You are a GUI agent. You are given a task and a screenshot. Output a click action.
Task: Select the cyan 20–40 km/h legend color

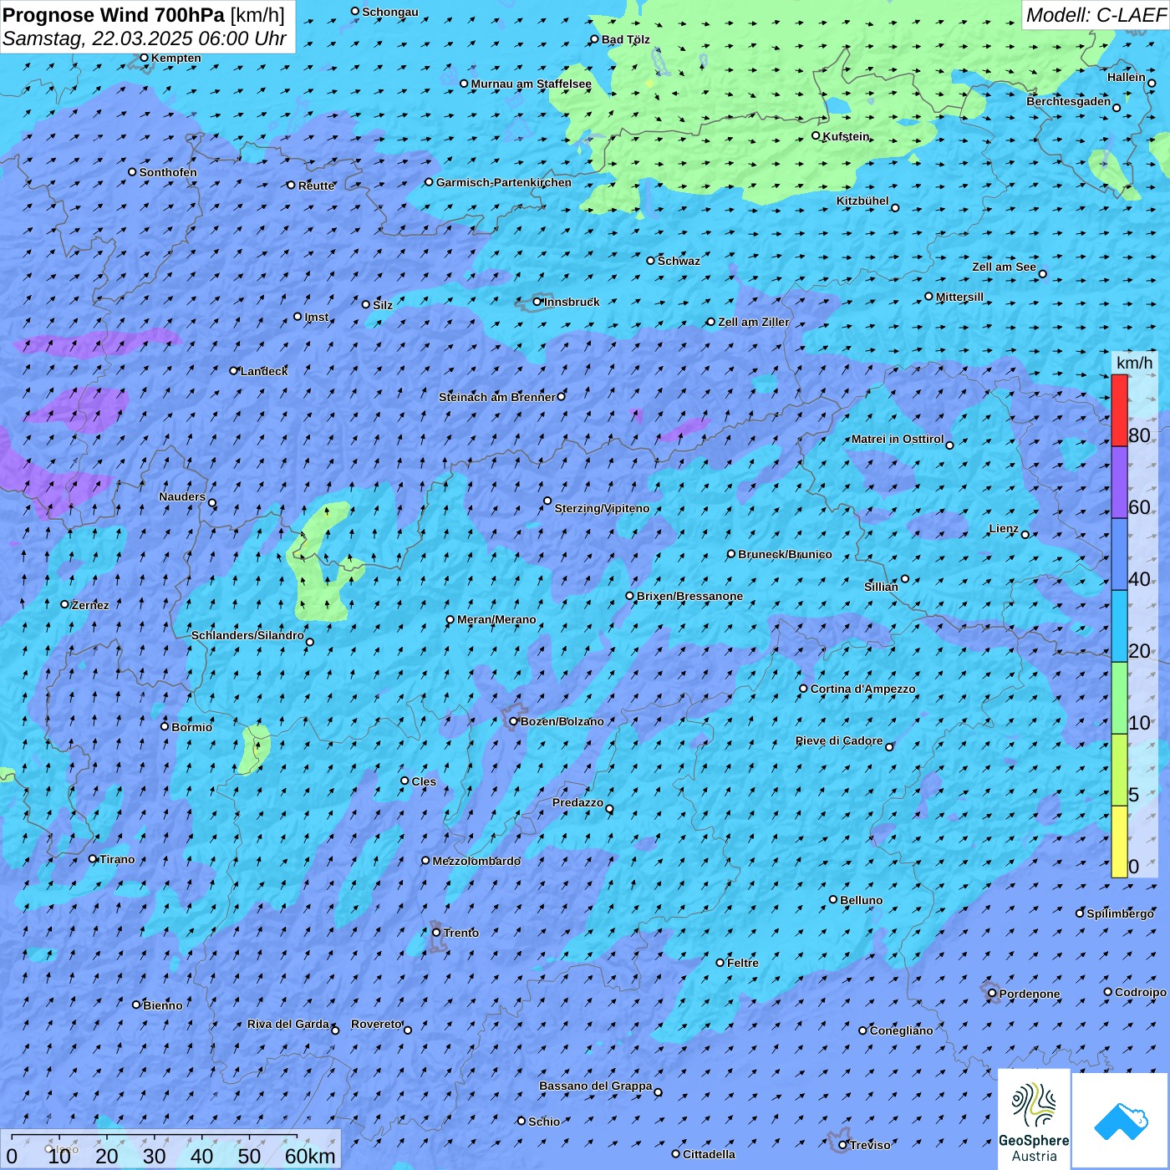1119,626
